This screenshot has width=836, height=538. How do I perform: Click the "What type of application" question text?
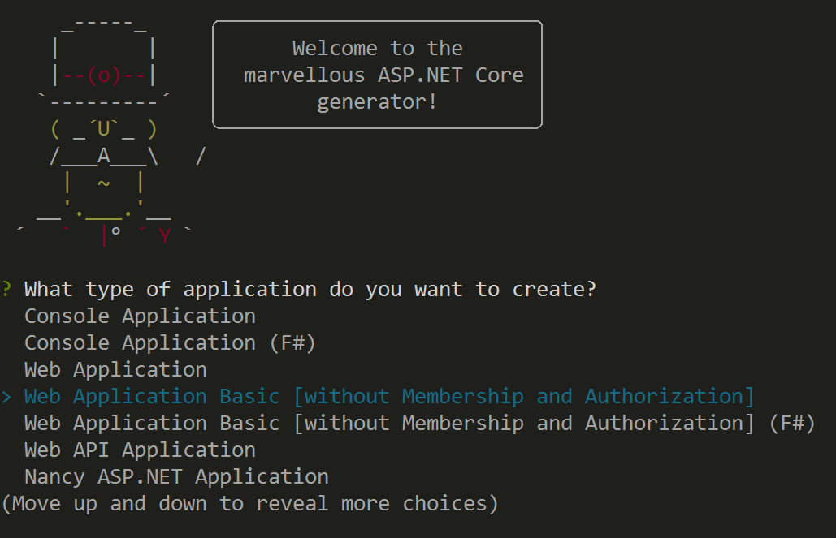click(310, 290)
